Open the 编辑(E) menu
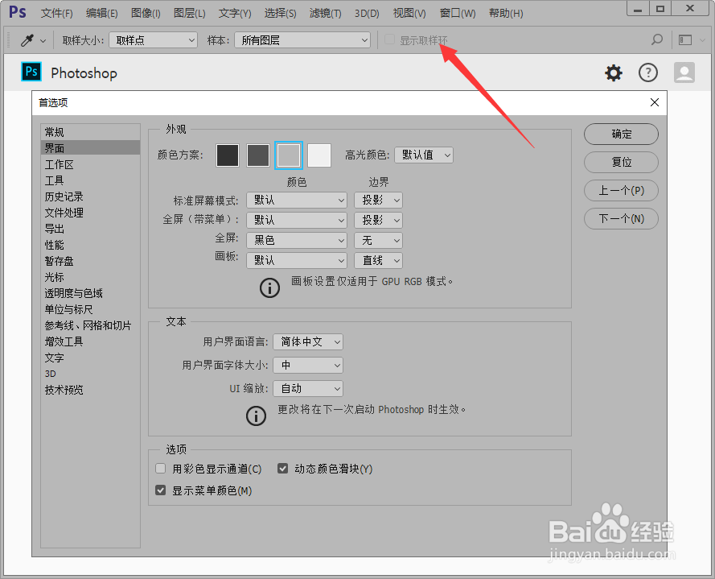The image size is (715, 579). 101,13
